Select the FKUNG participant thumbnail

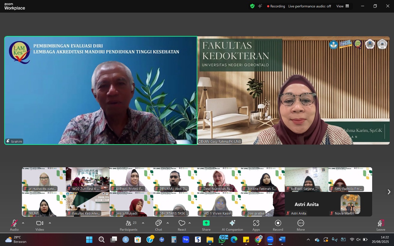[44, 204]
